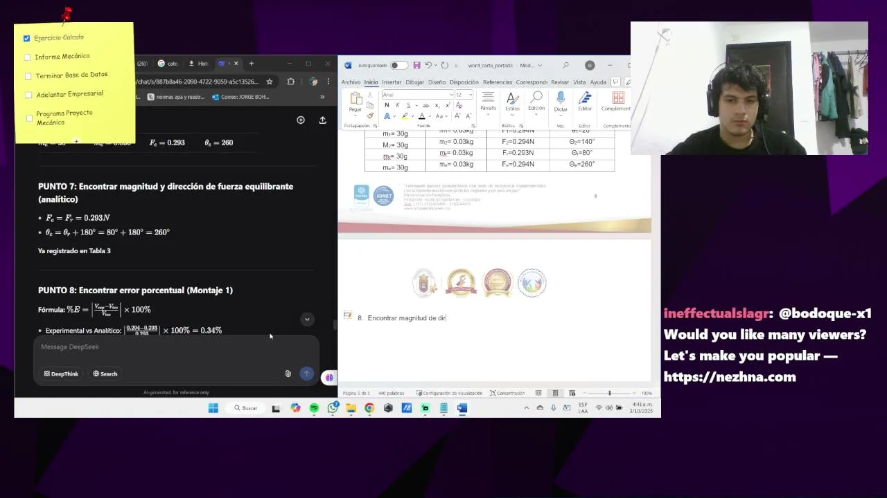Viewport: 887px width, 498px height.
Task: Open the normas apa bookmark in Chrome
Action: click(175, 97)
